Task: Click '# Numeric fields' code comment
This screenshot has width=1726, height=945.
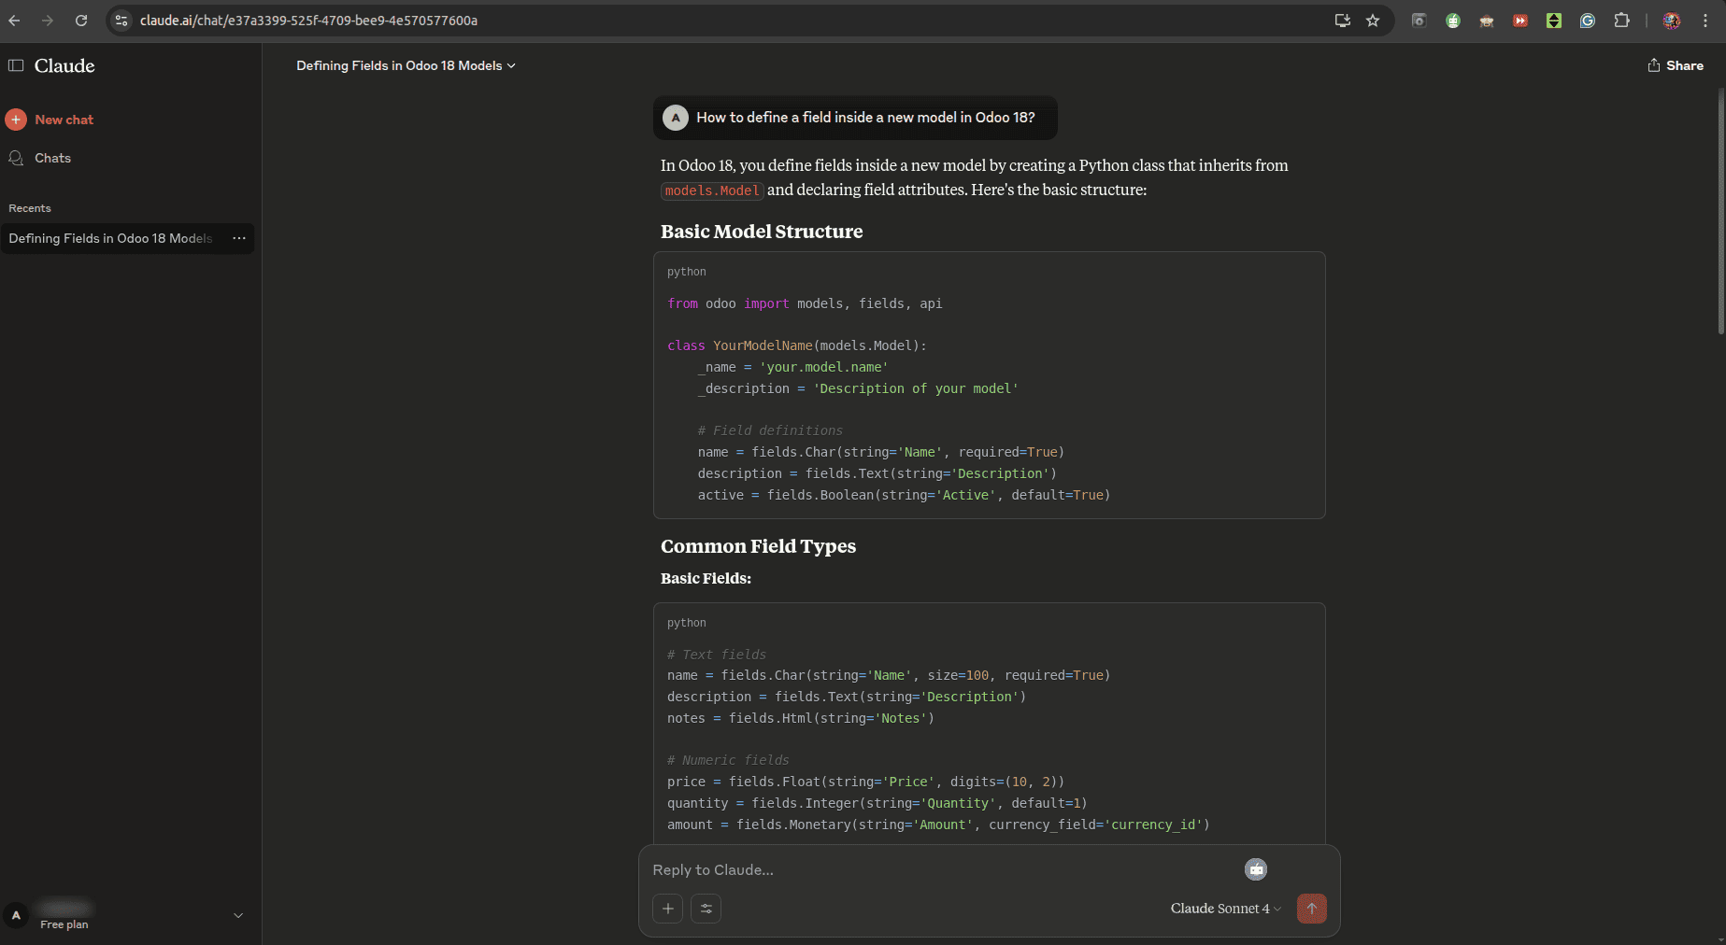Action: pyautogui.click(x=728, y=760)
